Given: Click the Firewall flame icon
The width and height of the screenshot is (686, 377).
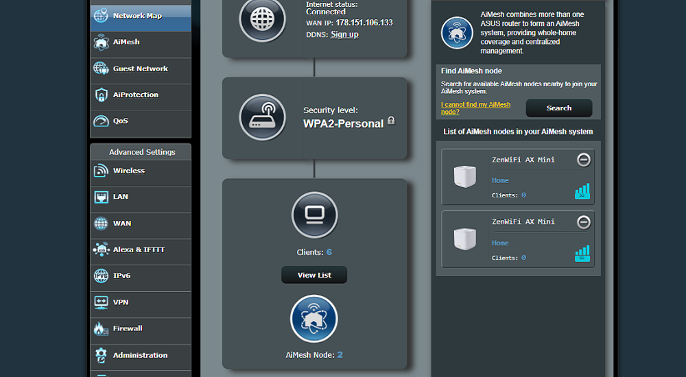Looking at the screenshot, I should [101, 328].
